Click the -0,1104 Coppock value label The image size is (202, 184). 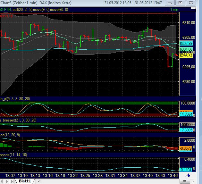tap(186, 170)
